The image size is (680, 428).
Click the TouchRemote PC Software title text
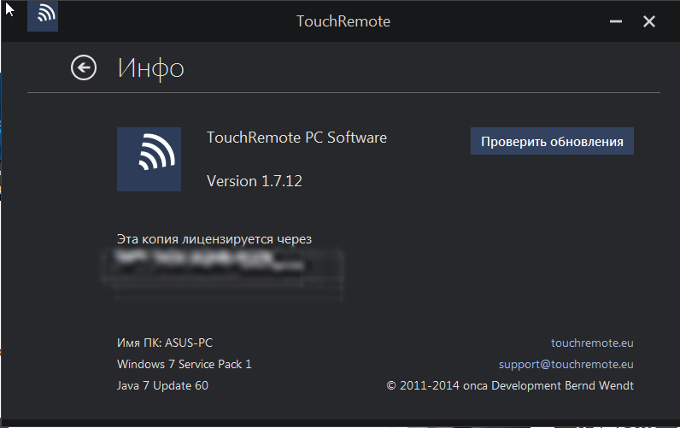296,138
